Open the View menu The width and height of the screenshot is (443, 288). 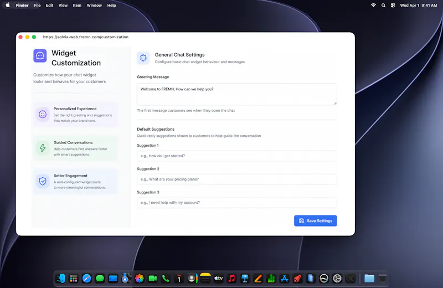[x=63, y=6]
